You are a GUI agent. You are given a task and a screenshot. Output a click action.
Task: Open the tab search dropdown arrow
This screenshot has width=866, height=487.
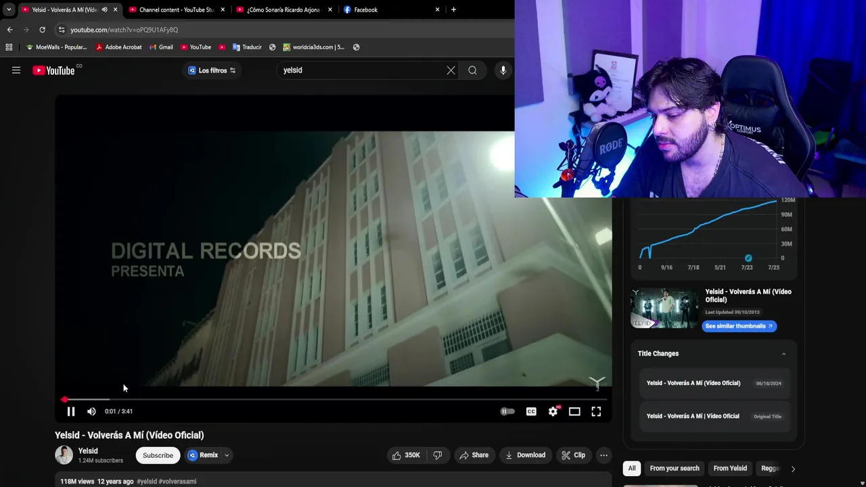click(x=9, y=9)
